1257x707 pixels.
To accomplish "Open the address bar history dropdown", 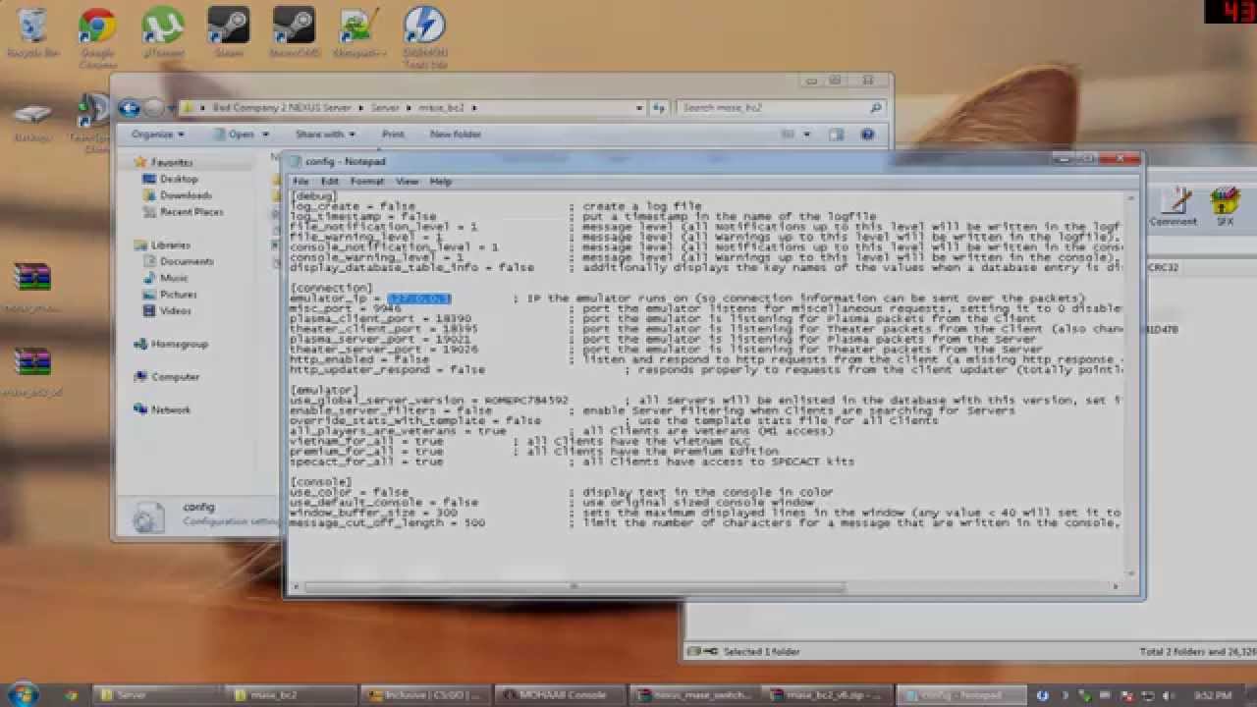I will point(639,108).
